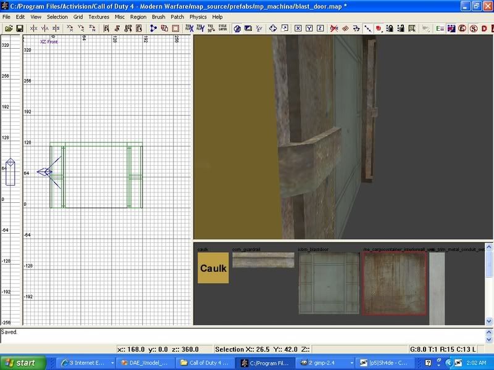Select the icbm_blastdoor texture thumbnail
This screenshot has height=370, width=494.
pos(329,283)
